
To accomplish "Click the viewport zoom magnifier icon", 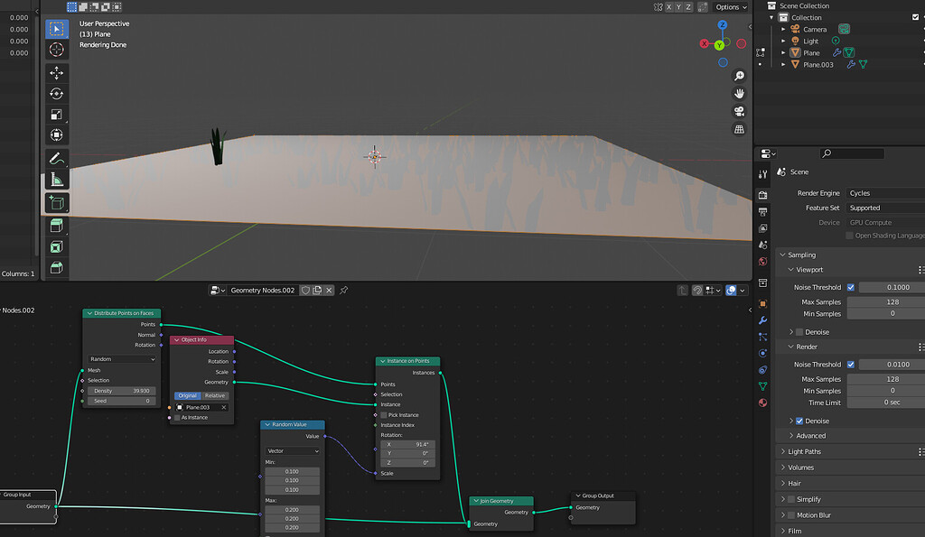I will (x=739, y=76).
